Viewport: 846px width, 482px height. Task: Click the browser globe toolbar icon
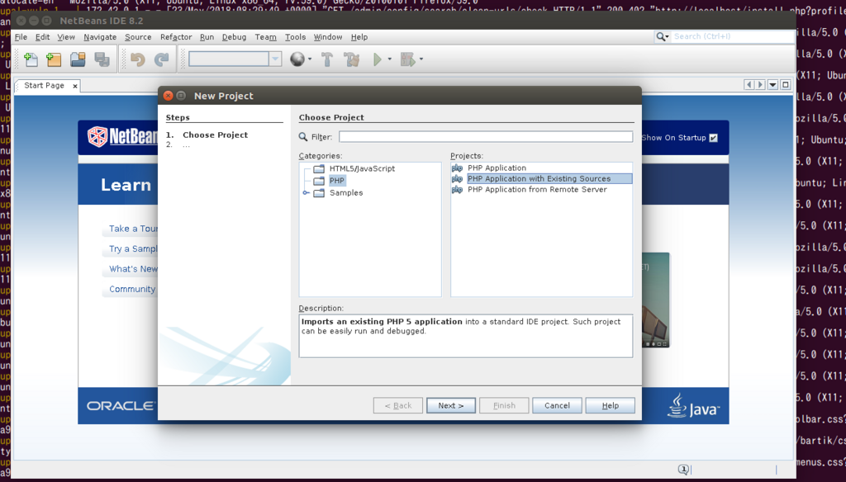click(297, 59)
